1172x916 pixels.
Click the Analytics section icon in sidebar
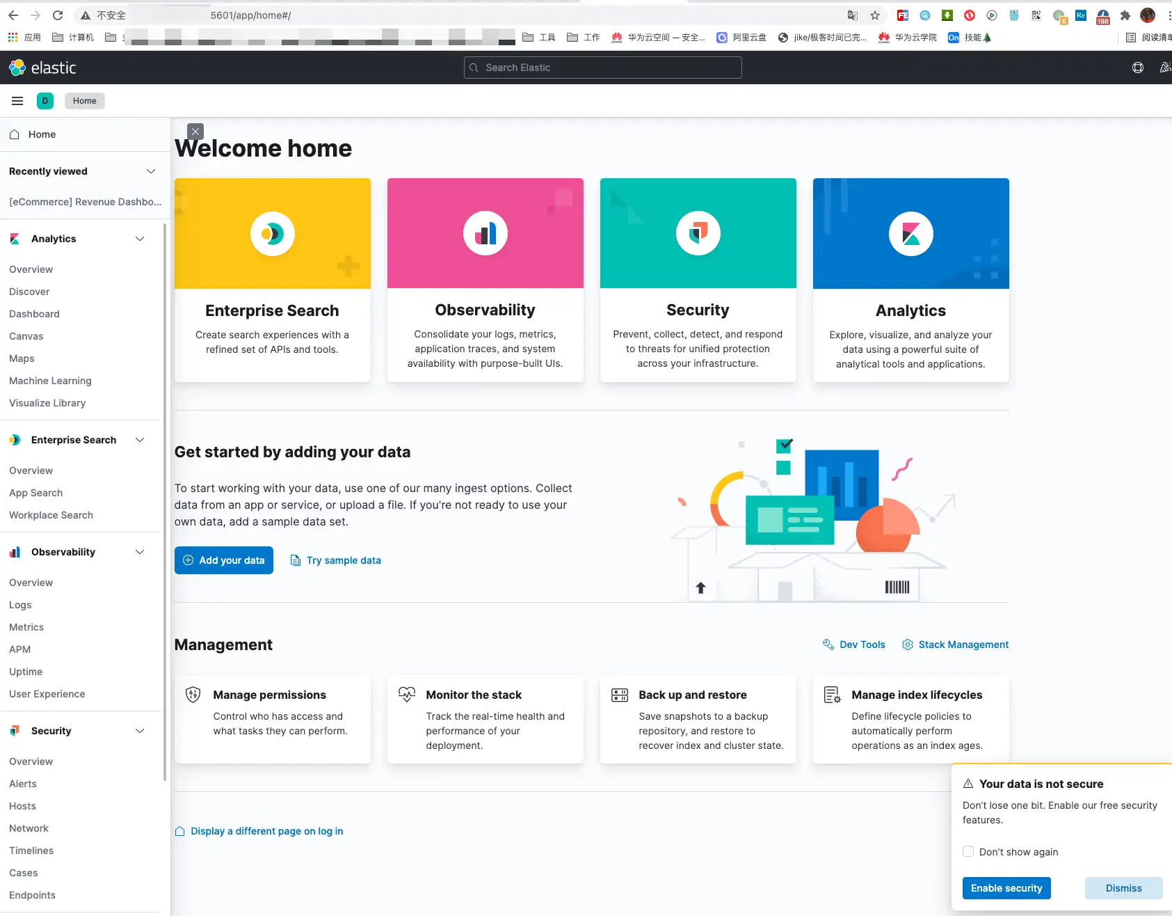15,239
